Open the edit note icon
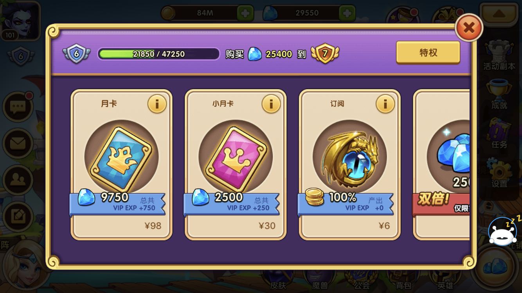 click(18, 217)
